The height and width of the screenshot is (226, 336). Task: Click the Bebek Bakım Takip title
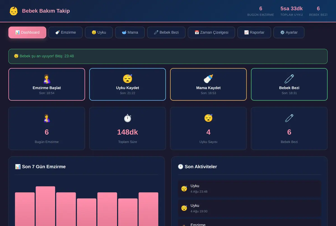tap(46, 11)
